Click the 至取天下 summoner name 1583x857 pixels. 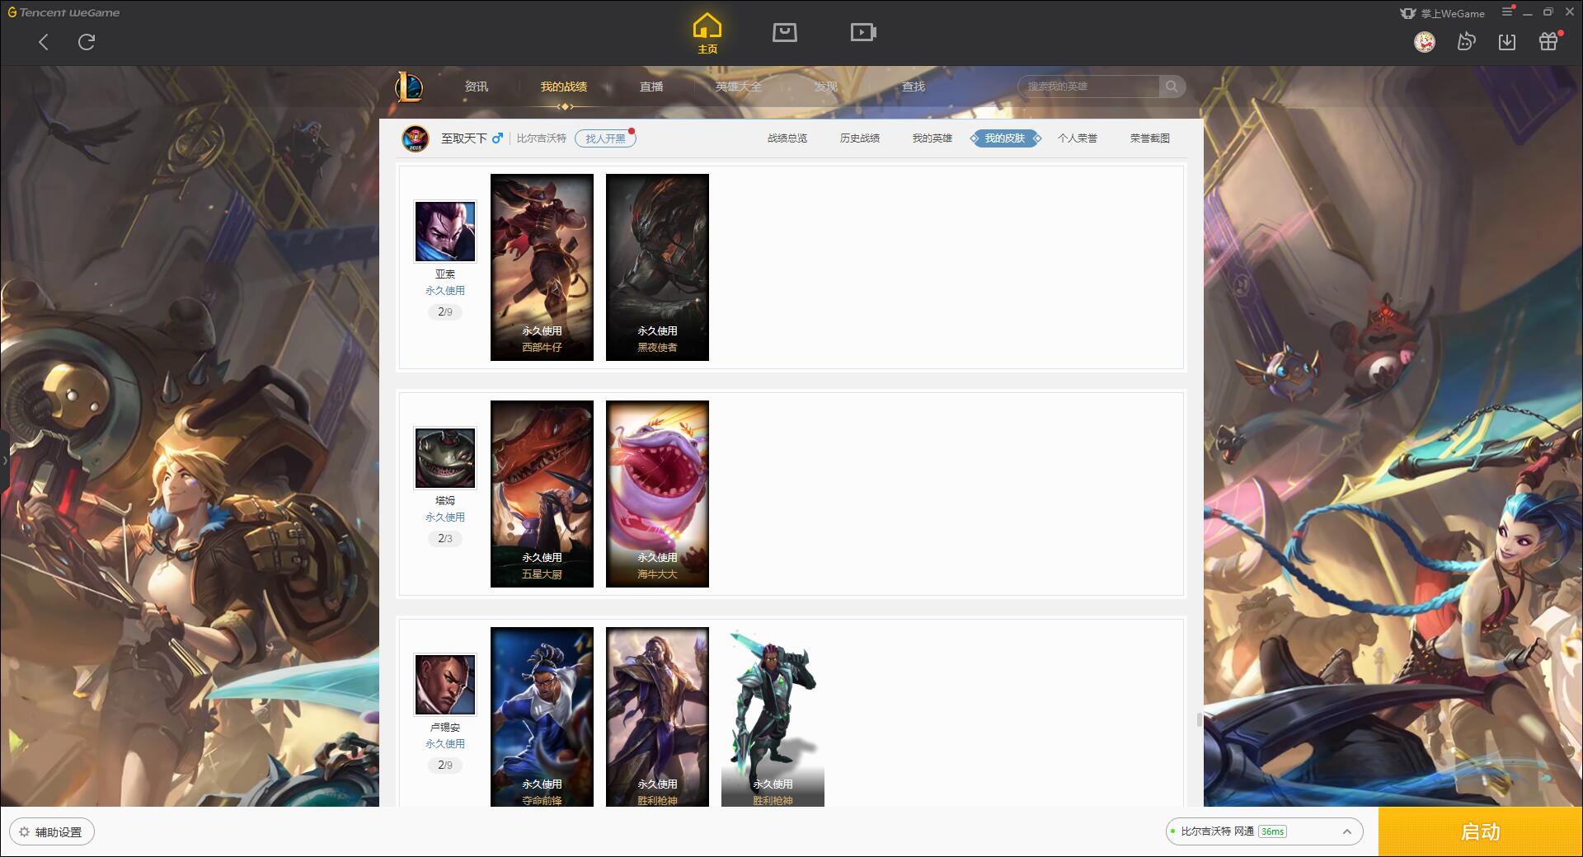click(464, 138)
